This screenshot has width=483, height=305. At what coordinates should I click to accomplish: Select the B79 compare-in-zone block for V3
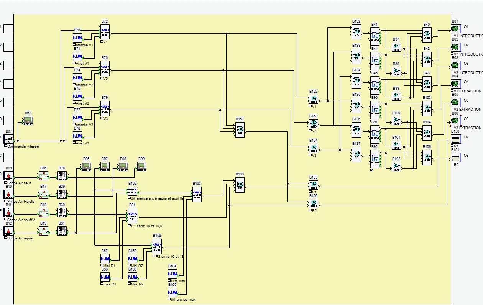tap(105, 108)
